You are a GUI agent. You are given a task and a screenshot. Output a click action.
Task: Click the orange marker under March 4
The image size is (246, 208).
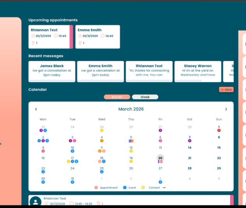102,141
